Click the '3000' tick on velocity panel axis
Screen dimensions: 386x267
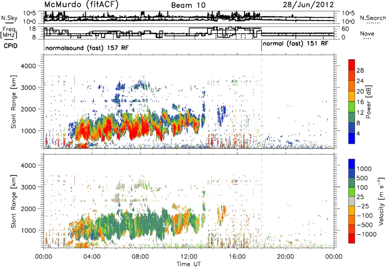(x=28, y=187)
